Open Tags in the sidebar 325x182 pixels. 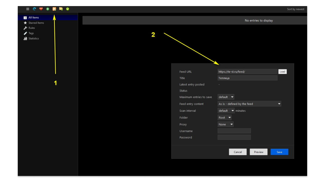[31, 33]
